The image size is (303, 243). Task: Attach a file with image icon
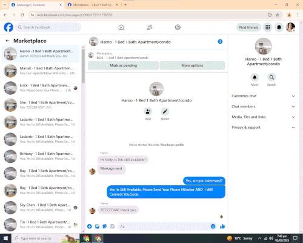(97, 227)
